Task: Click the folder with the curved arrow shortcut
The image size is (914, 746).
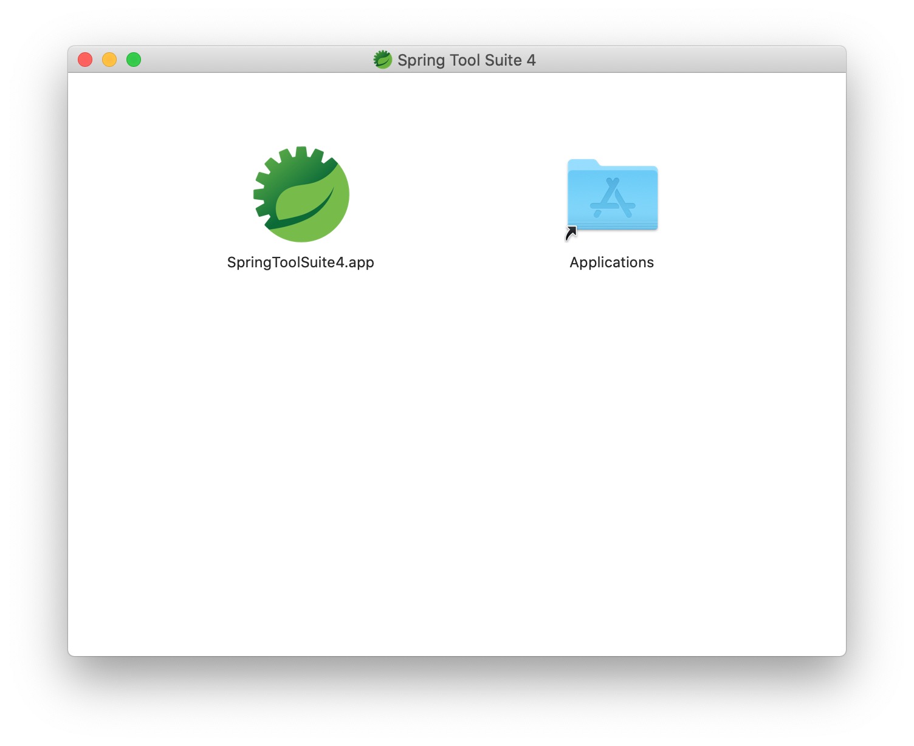Action: coord(611,196)
